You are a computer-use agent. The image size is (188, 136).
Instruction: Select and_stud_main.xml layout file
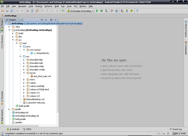pos(42,76)
